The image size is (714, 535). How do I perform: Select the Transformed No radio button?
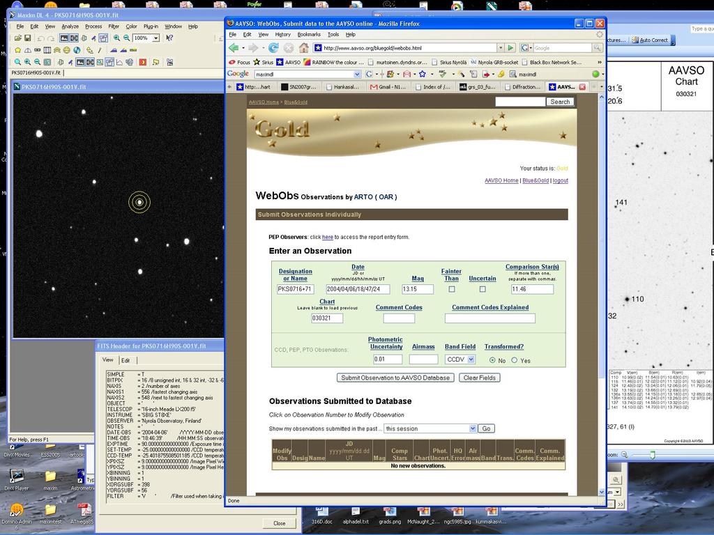[492, 360]
